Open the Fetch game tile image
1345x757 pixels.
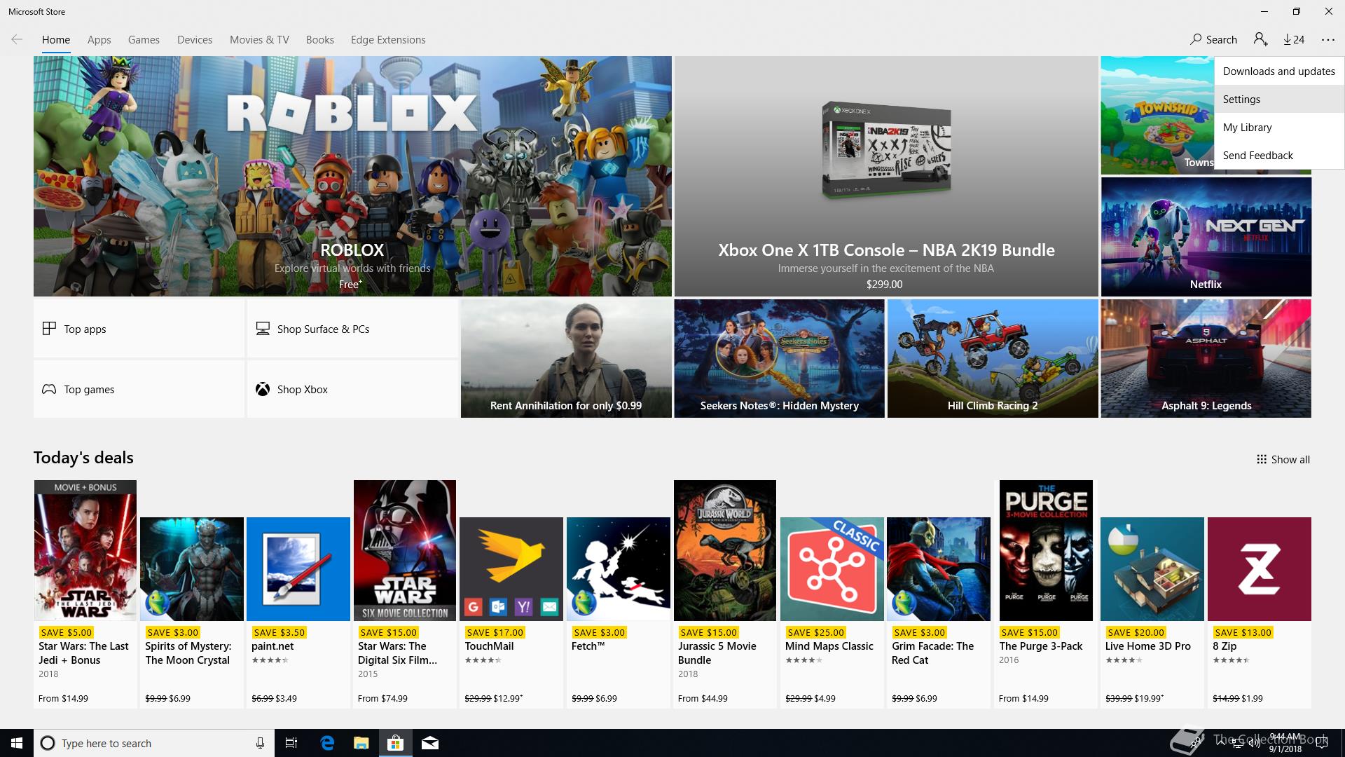pyautogui.click(x=619, y=569)
